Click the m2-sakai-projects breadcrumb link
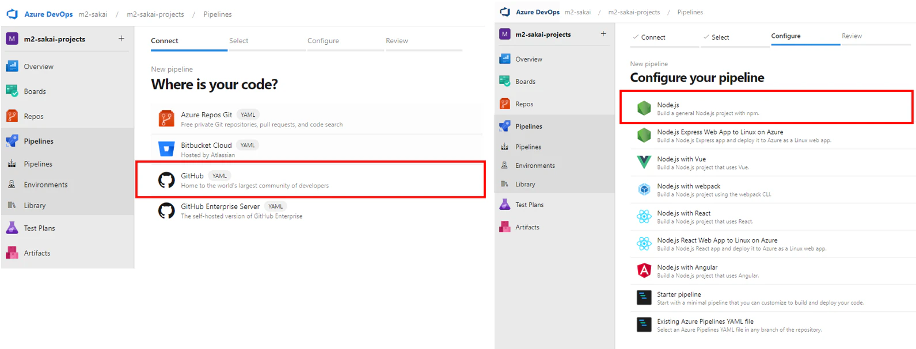Viewport: 916px width, 349px height. pos(155,14)
